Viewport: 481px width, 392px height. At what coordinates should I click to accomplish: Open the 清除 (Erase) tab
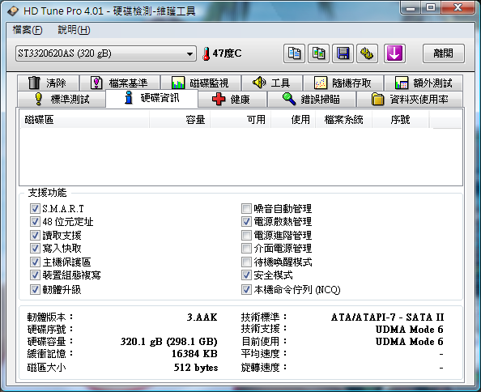48,83
